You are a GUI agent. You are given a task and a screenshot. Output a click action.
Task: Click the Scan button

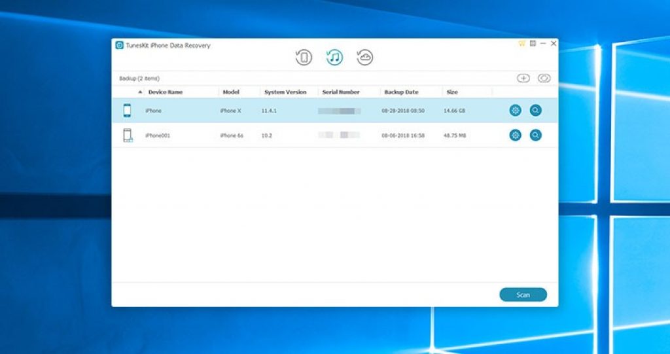click(x=523, y=294)
